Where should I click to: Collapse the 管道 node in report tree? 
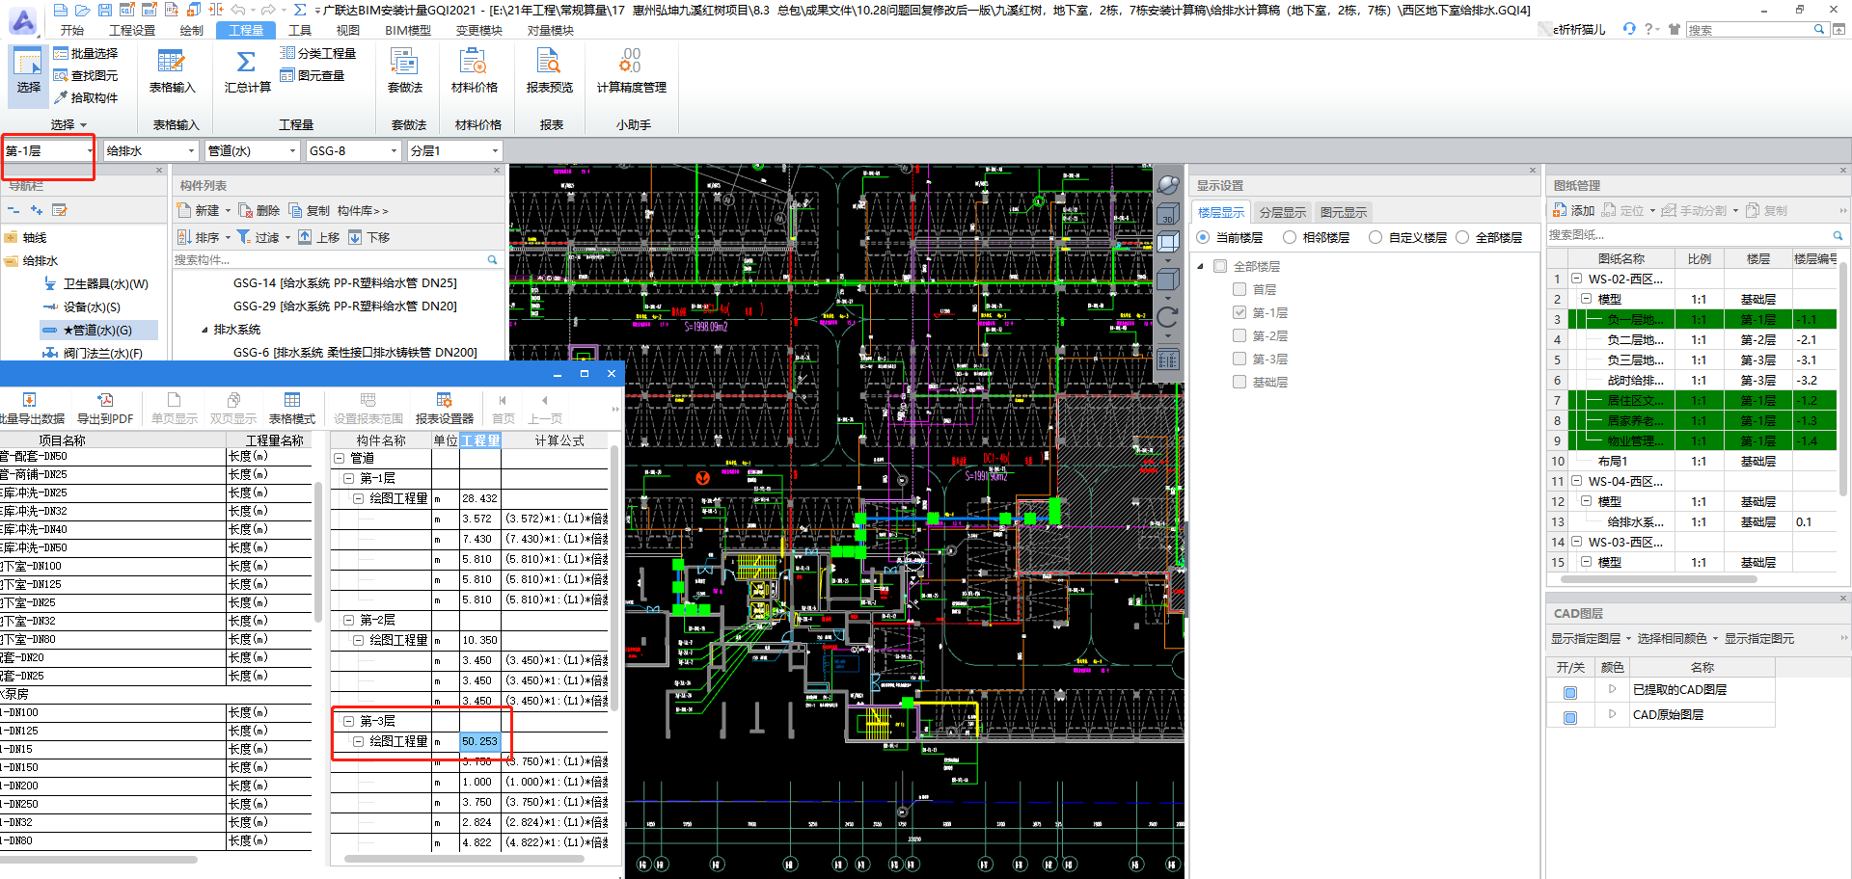tap(340, 458)
